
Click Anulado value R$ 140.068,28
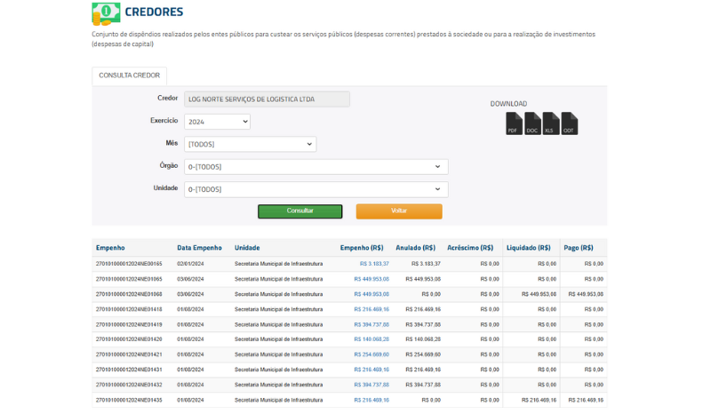423,339
